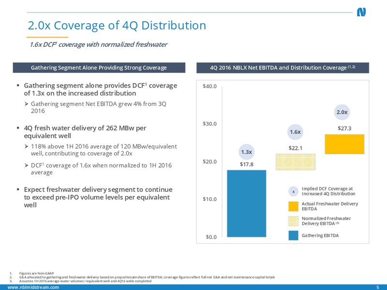
Task: Click the $22.1 data label
Action: pos(296,148)
